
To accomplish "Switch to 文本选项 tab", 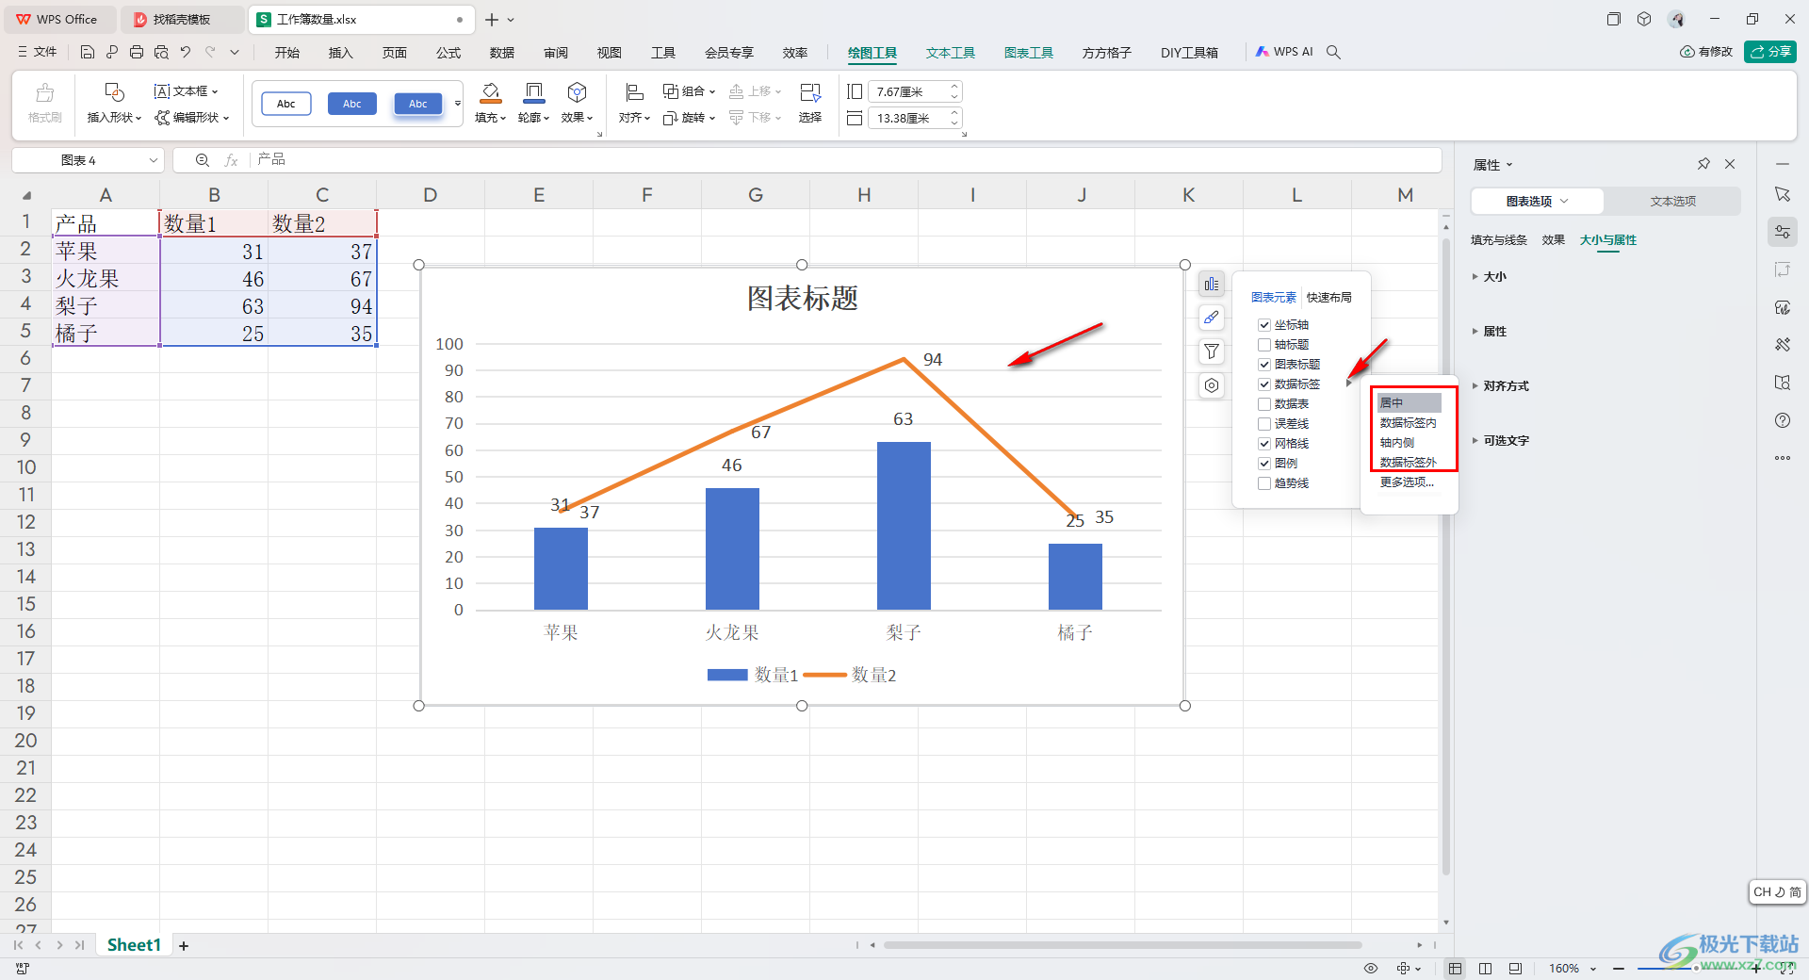I will coord(1672,202).
